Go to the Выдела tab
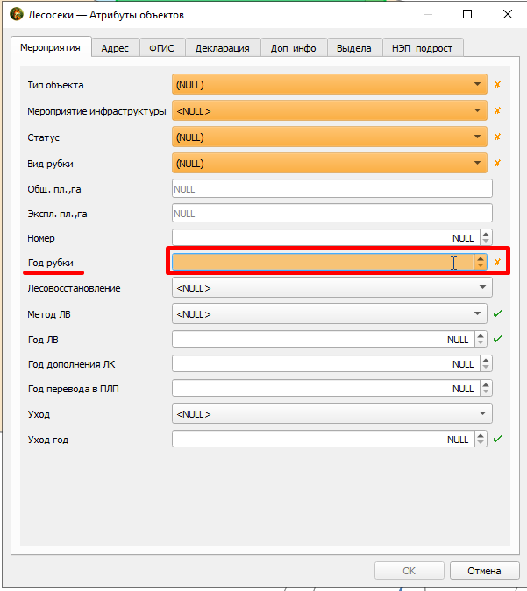Viewport: 527px width, 591px height. (354, 48)
